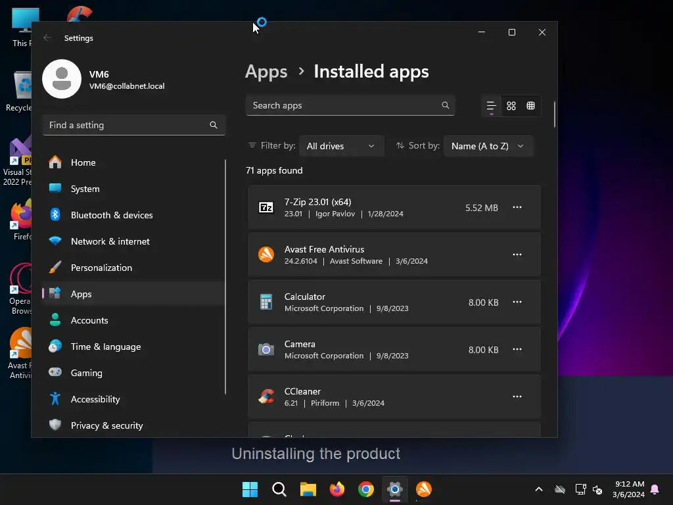Click Calculator's 8.00 KB size
The height and width of the screenshot is (505, 673).
[483, 302]
